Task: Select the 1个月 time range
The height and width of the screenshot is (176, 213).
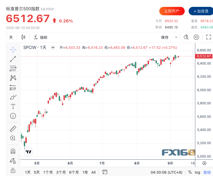Action: [x=48, y=172]
